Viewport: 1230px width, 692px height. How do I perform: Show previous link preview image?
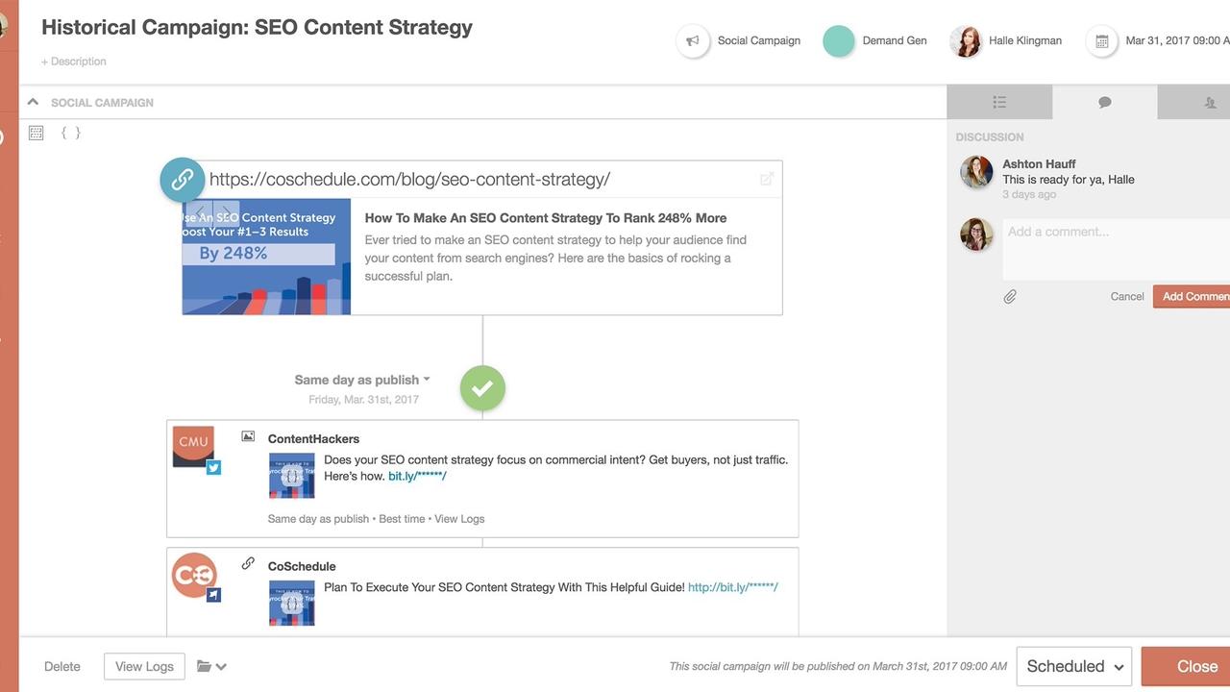[200, 212]
